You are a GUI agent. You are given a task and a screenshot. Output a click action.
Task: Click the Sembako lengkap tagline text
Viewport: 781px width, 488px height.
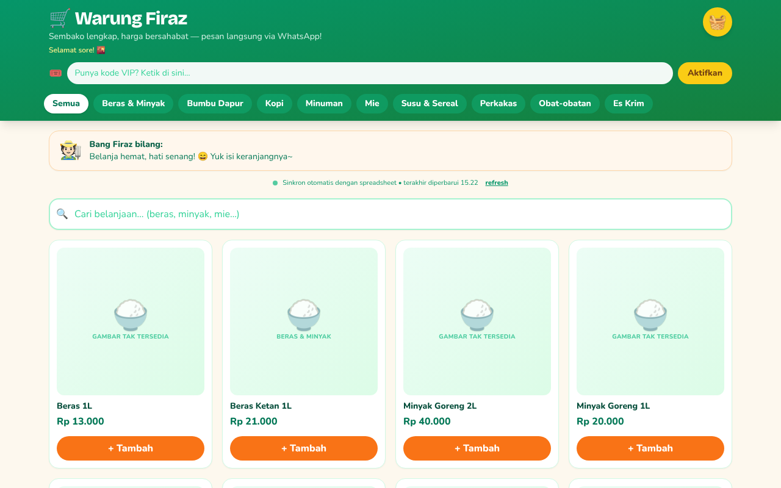(x=185, y=37)
